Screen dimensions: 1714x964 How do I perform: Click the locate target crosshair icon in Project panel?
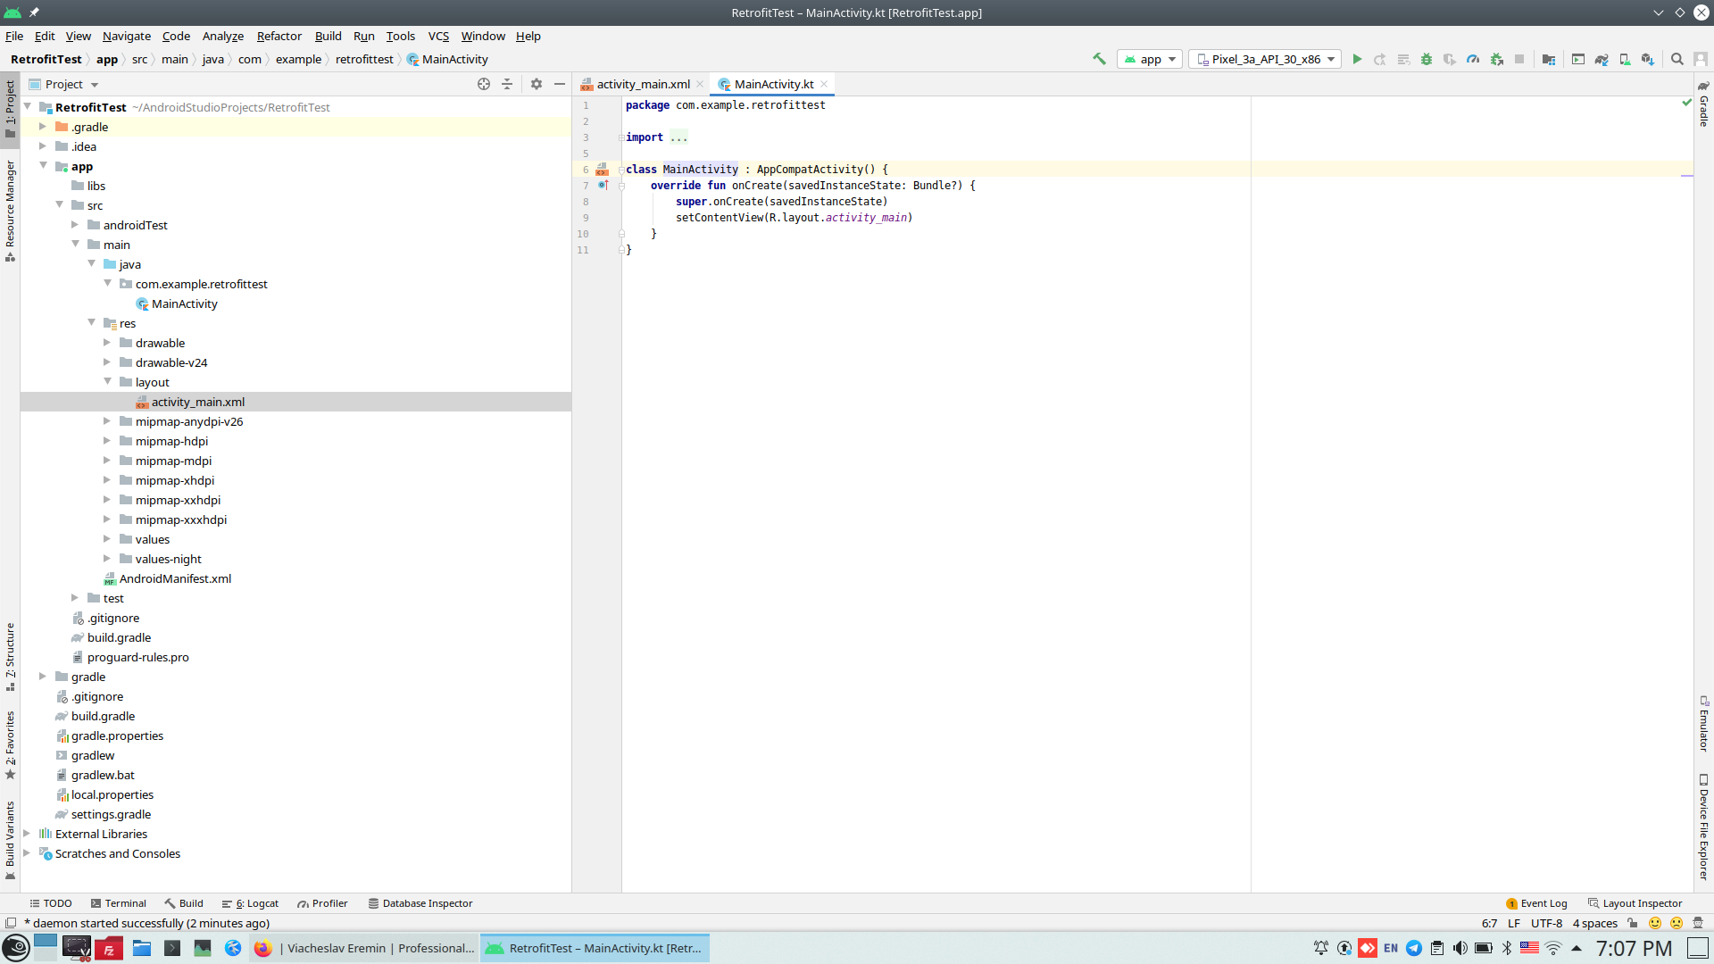[x=484, y=84]
